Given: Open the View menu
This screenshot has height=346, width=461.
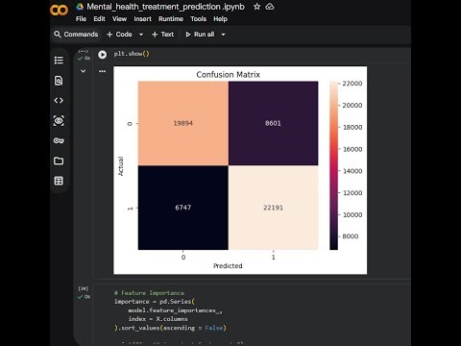Looking at the screenshot, I should pyautogui.click(x=119, y=19).
